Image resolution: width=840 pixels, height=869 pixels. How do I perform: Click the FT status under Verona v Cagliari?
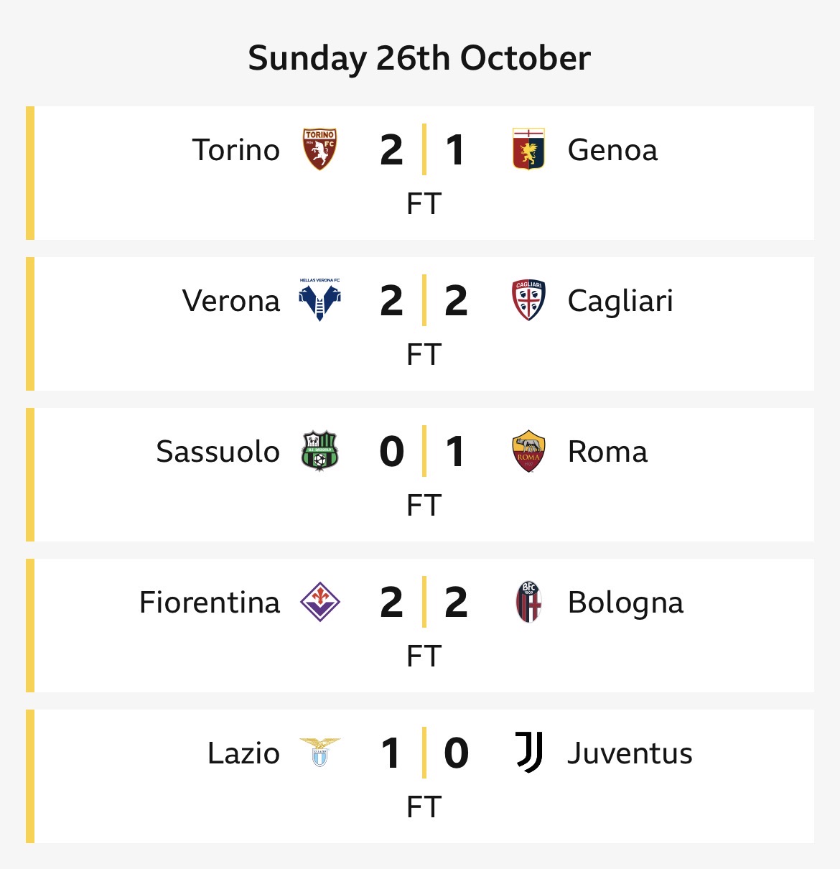(424, 355)
